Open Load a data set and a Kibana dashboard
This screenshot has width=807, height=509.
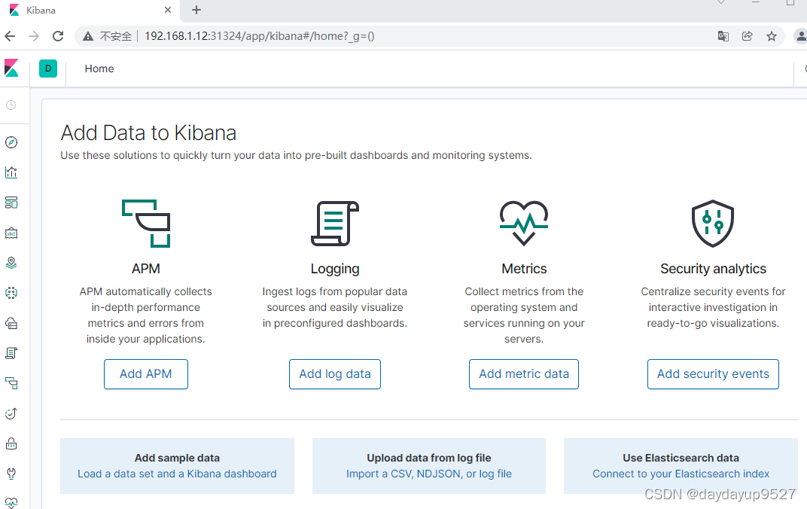tap(177, 474)
